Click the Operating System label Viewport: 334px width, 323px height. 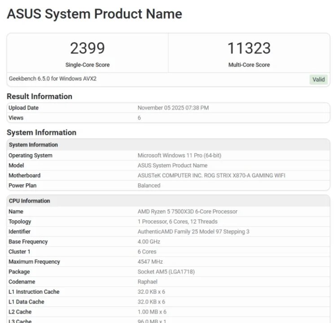pos(30,155)
